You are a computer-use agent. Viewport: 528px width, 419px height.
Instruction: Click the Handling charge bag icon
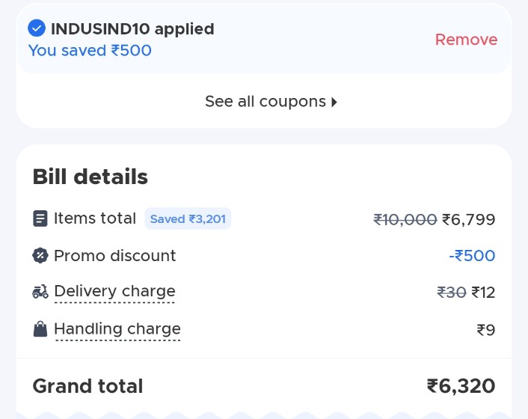point(40,329)
